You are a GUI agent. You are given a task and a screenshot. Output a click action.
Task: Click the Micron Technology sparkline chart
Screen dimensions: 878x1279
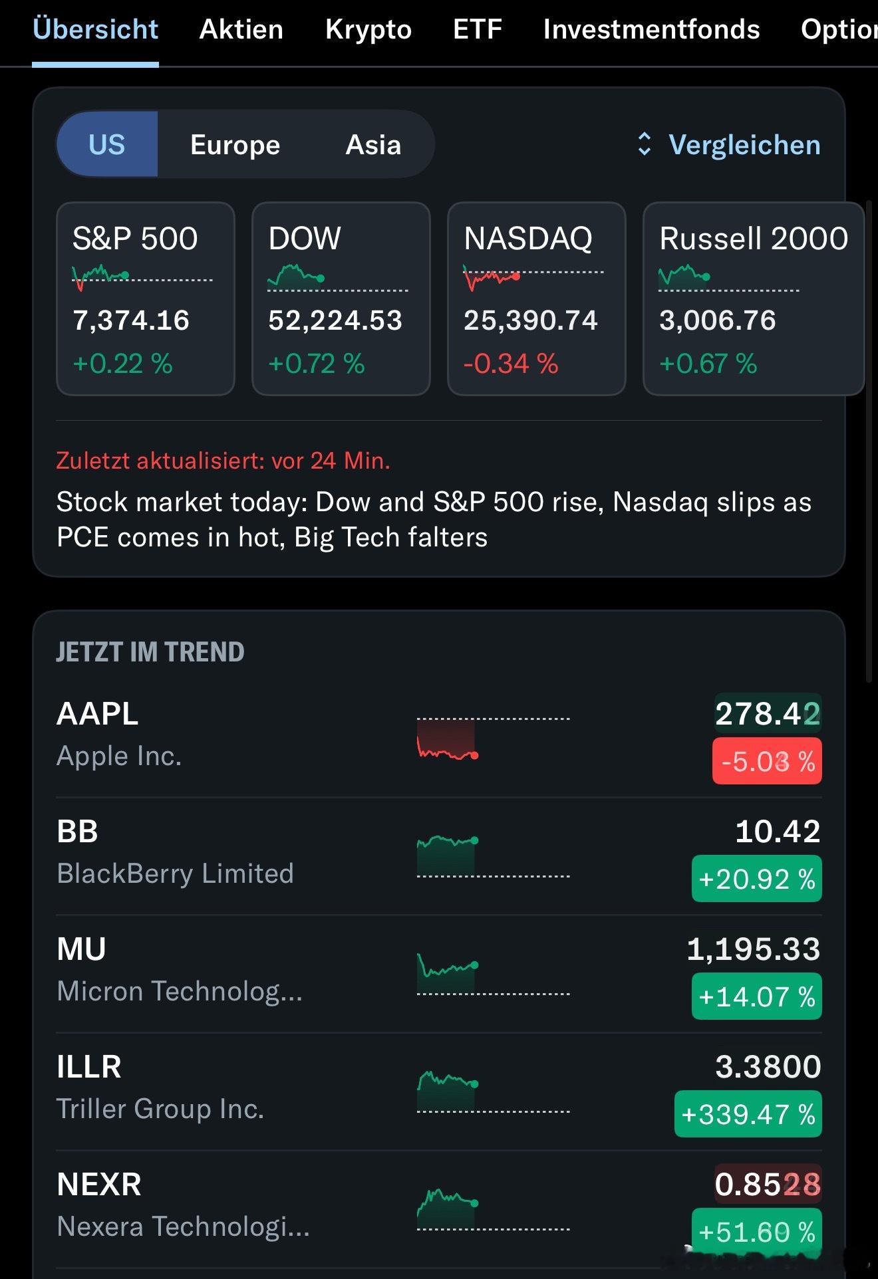click(x=493, y=975)
